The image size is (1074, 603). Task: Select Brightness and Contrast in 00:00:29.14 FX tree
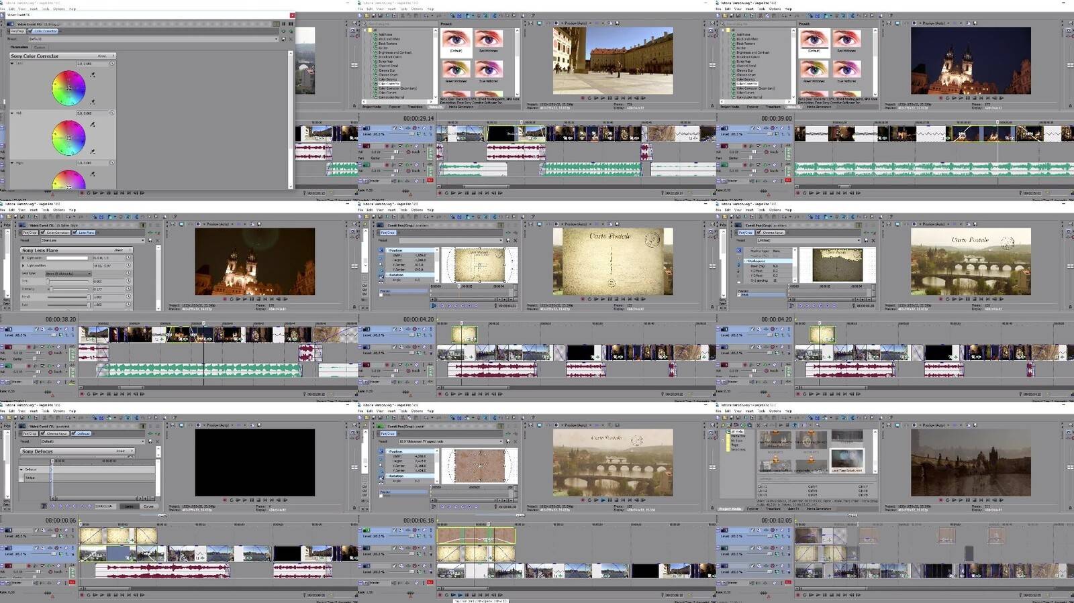point(395,52)
